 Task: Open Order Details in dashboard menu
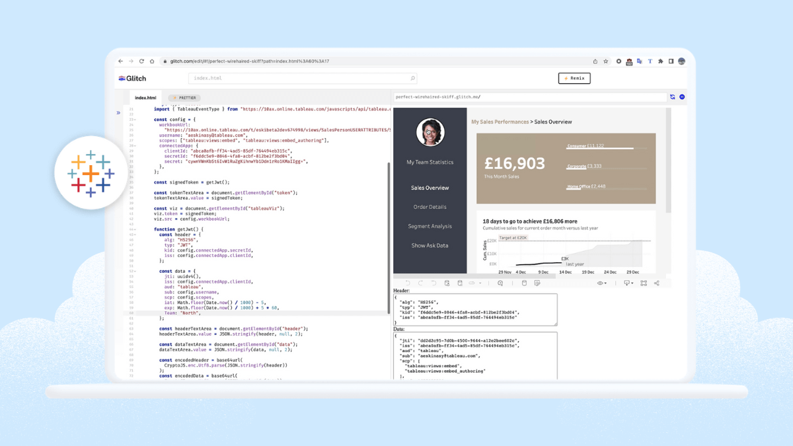[430, 207]
